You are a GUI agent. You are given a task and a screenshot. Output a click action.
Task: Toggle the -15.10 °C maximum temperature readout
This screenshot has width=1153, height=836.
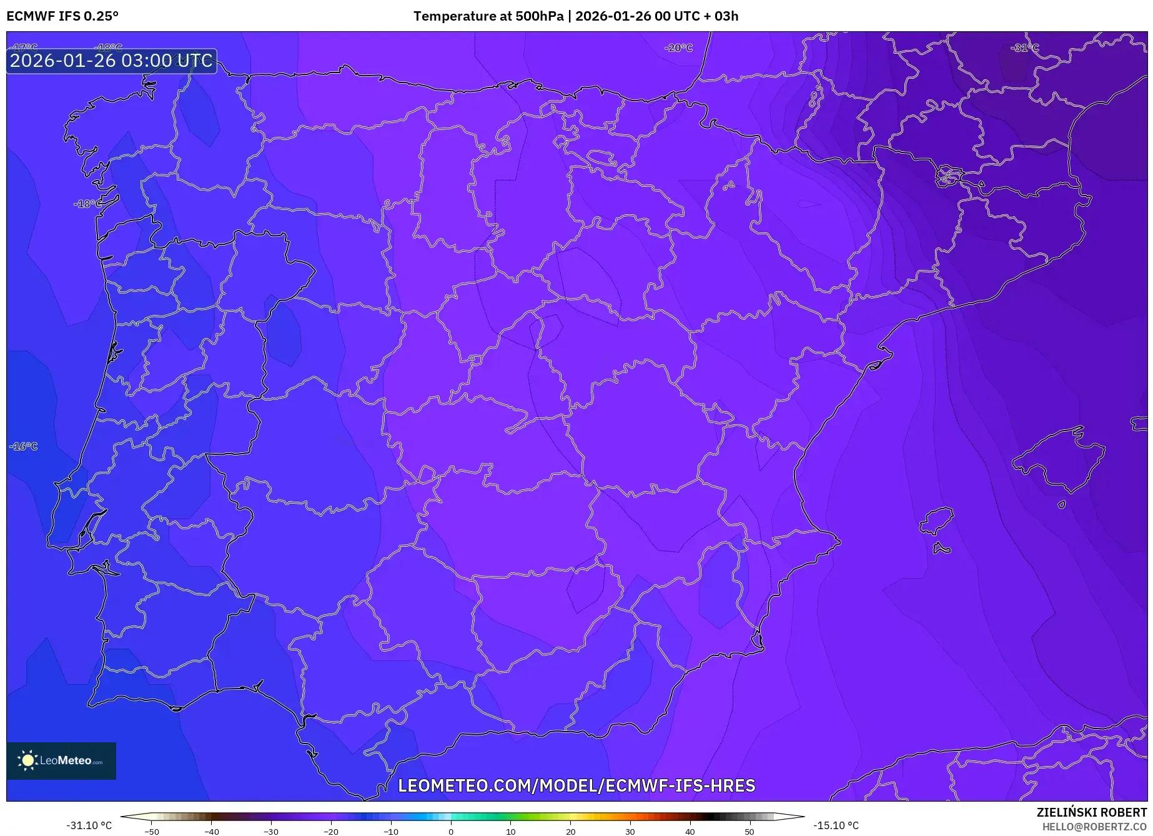(837, 825)
